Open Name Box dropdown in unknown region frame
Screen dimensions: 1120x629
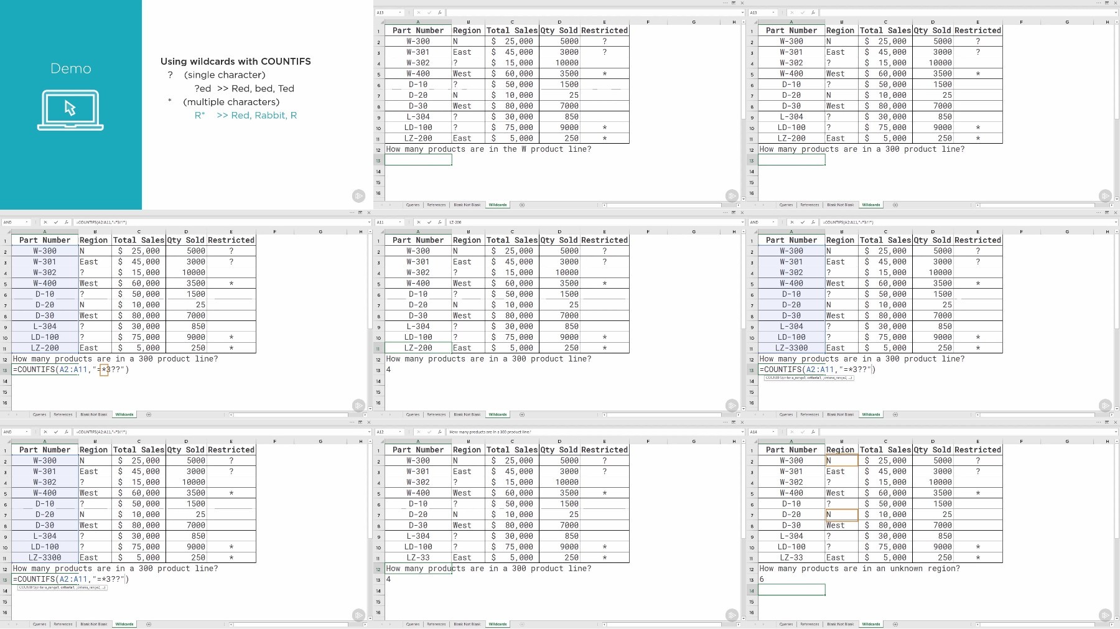(x=773, y=432)
